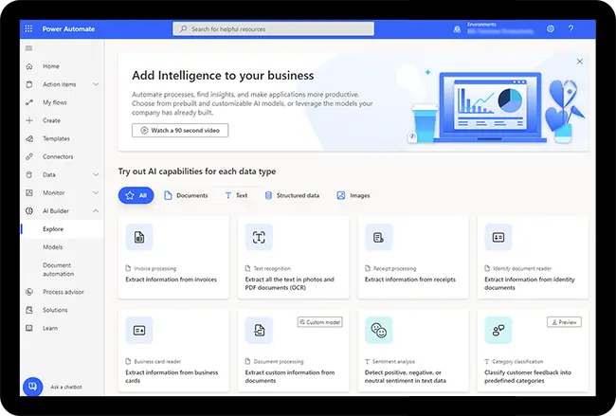Expand the Data section chevron
This screenshot has height=416, width=616.
[96, 174]
